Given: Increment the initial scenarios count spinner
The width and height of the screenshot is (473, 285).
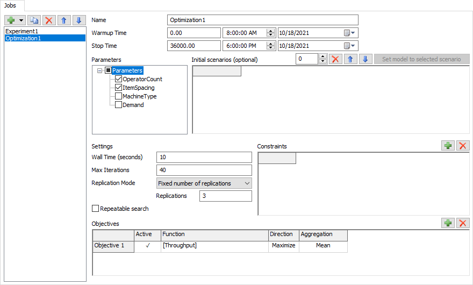Looking at the screenshot, I should coord(322,56).
